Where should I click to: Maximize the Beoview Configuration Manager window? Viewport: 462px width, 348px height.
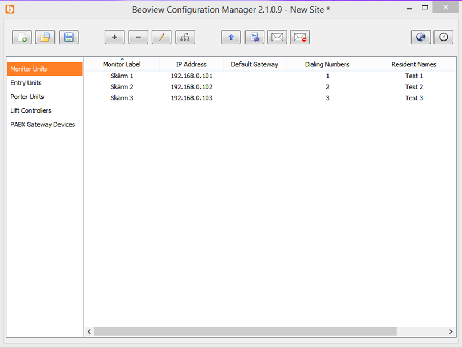click(425, 7)
